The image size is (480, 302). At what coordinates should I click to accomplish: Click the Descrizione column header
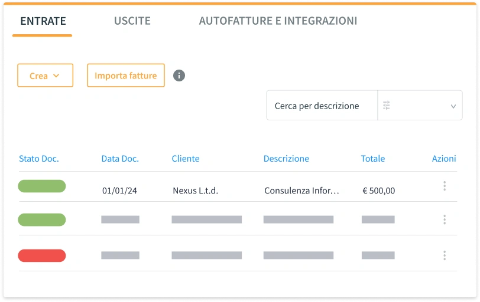click(x=286, y=159)
